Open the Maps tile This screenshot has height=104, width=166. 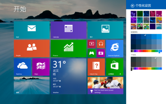pyautogui.click(x=41, y=67)
